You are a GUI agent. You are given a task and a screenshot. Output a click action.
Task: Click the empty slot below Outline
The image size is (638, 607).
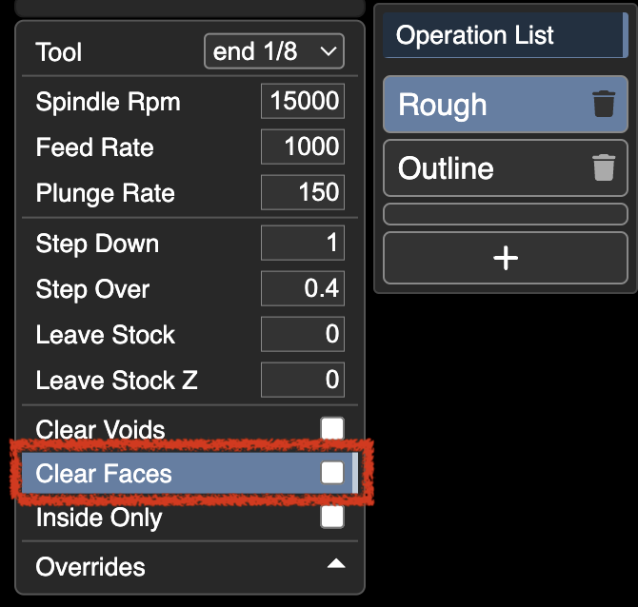[506, 214]
